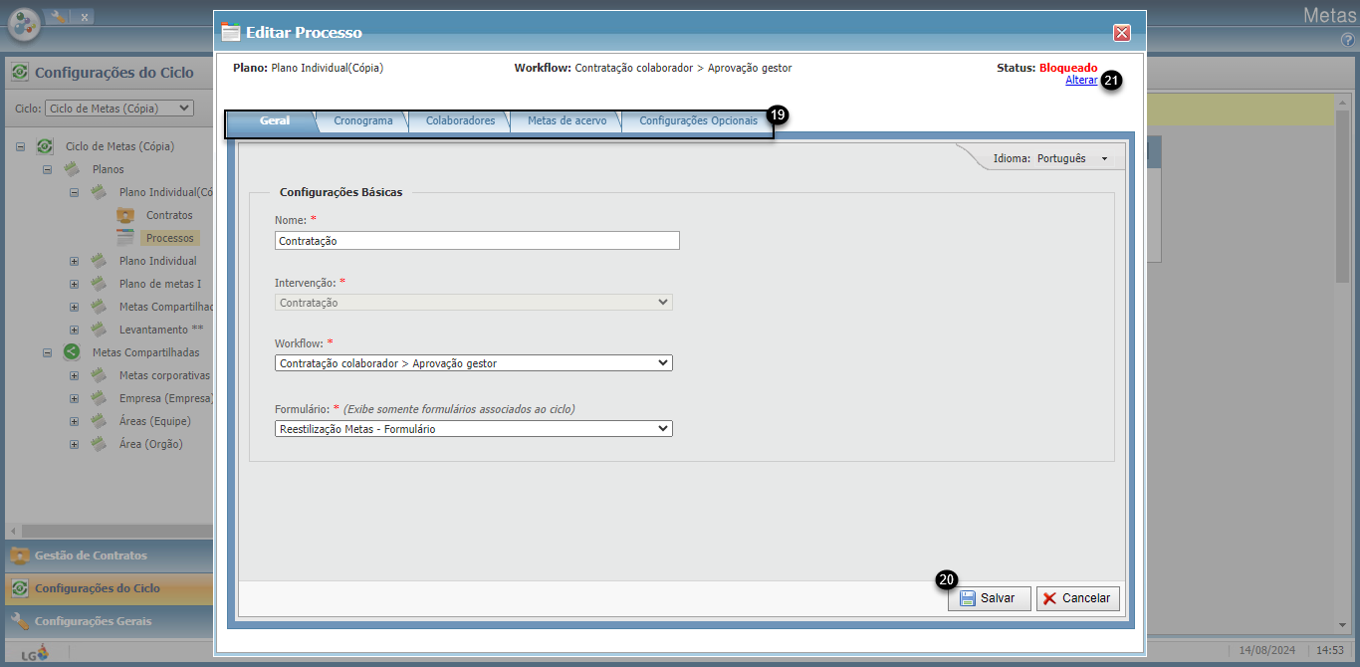Click the Levantamento ** plan icon
The height and width of the screenshot is (667, 1360).
click(x=99, y=330)
